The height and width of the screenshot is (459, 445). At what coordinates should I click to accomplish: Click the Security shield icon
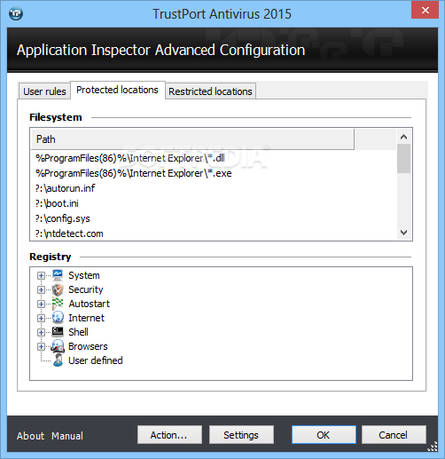[58, 289]
